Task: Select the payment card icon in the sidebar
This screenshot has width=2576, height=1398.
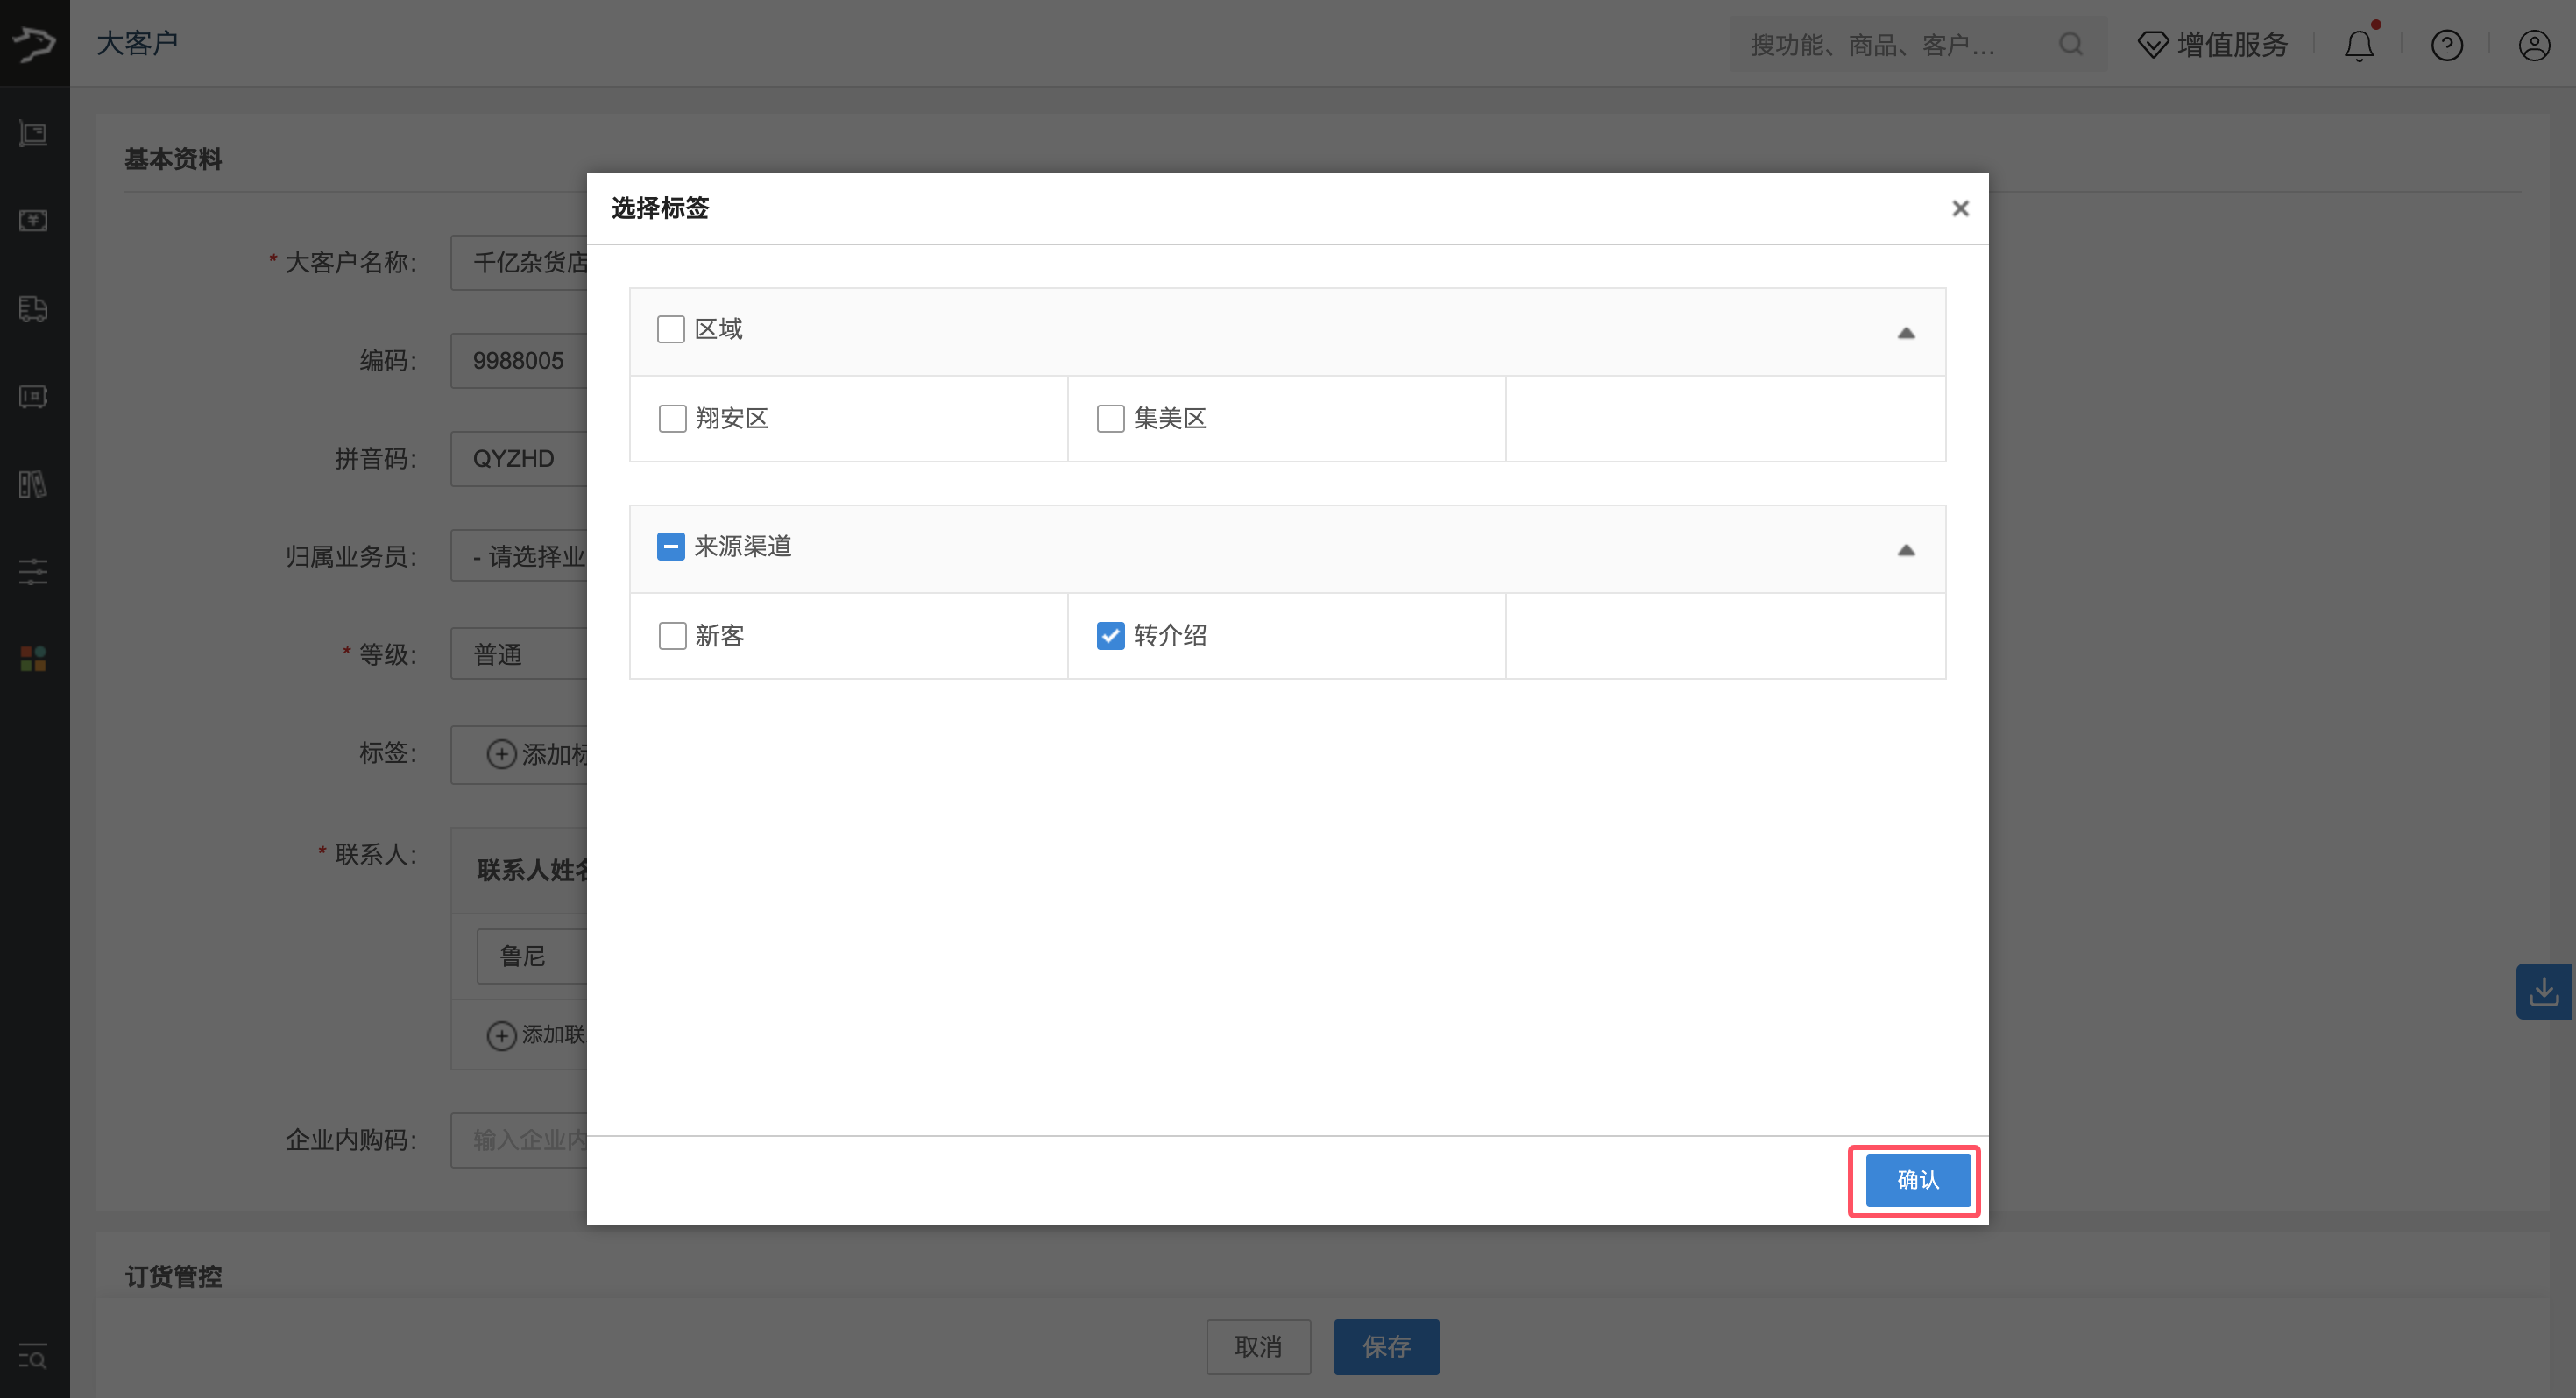Action: (33, 221)
